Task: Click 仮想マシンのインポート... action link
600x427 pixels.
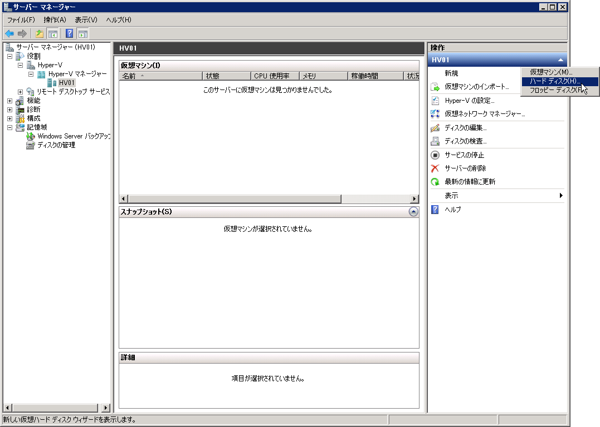Action: (476, 87)
